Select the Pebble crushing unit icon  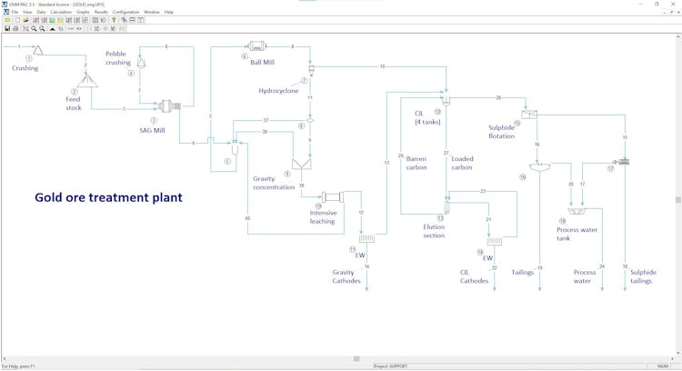141,63
